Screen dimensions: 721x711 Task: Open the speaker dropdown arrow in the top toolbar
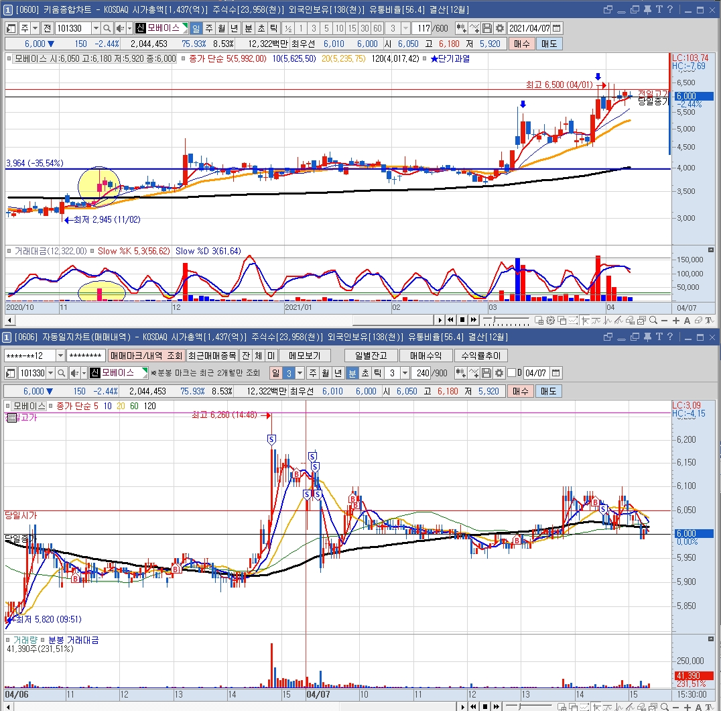pyautogui.click(x=130, y=29)
